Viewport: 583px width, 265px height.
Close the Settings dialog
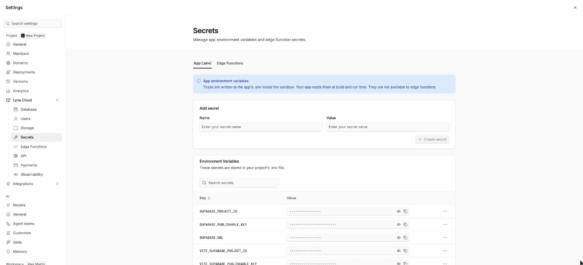(575, 7)
